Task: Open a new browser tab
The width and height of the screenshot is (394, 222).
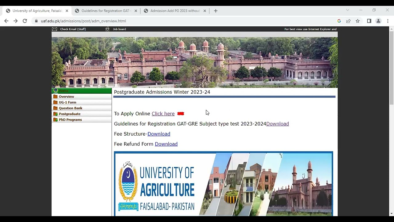Action: [x=216, y=11]
